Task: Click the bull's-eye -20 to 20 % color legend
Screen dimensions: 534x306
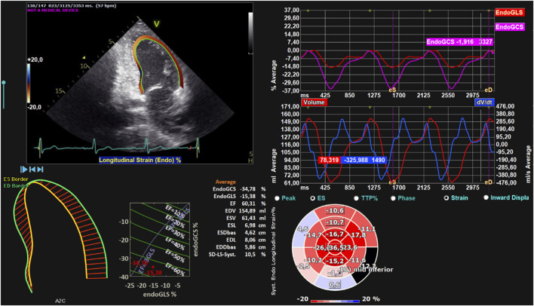Action: pyautogui.click(x=335, y=301)
